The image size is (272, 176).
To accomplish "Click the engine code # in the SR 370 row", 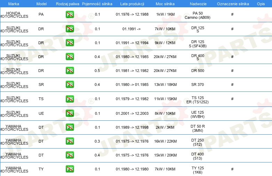I will click(232, 85).
